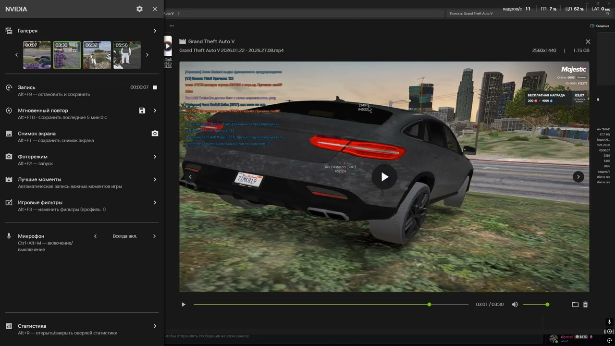Viewport: 615px width, 346px height.
Task: Click the Микрофон label
Action: coord(31,236)
